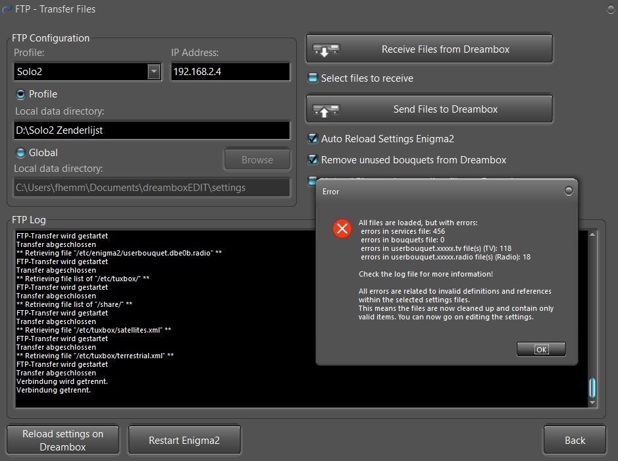Screen dimensions: 618x461
Task: Click the red error X icon
Action: coord(342,229)
